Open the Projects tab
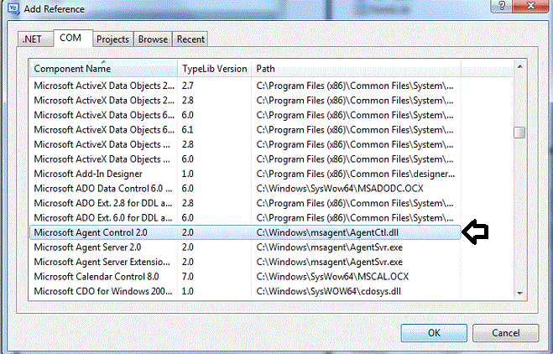553x354 pixels. [112, 39]
